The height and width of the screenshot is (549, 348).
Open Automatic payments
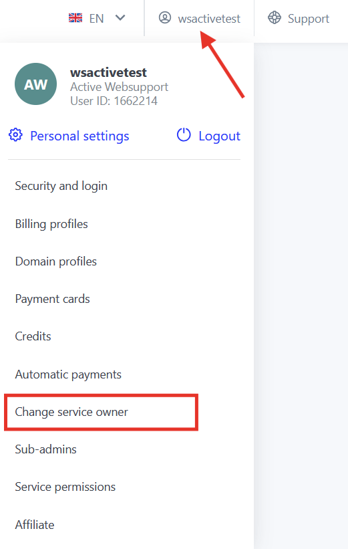pyautogui.click(x=68, y=374)
